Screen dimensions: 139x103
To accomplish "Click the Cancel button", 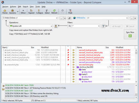I will click(130, 26).
